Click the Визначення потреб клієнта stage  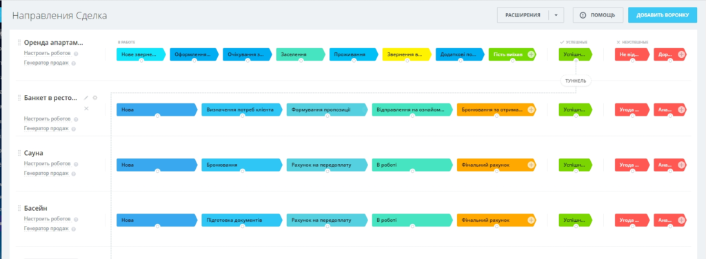pos(242,110)
